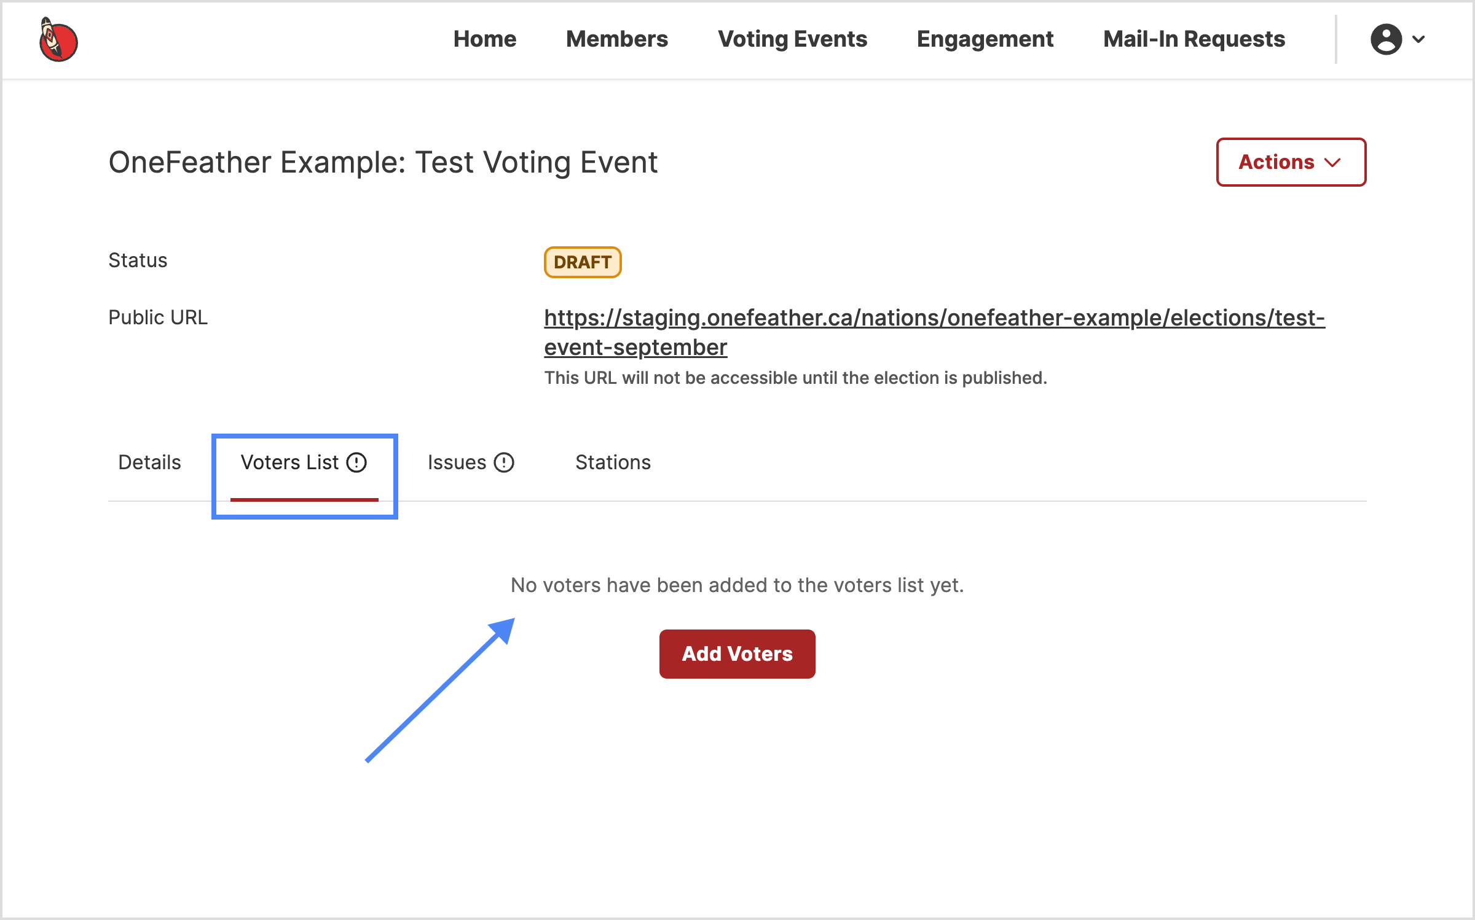This screenshot has width=1475, height=920.
Task: Click the DRAFT status badge
Action: (x=582, y=262)
